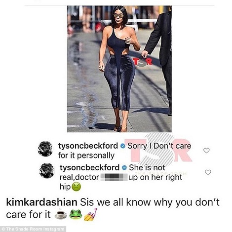232x232 pixels.
Task: Click the frog emoji
Action: click(x=76, y=214)
